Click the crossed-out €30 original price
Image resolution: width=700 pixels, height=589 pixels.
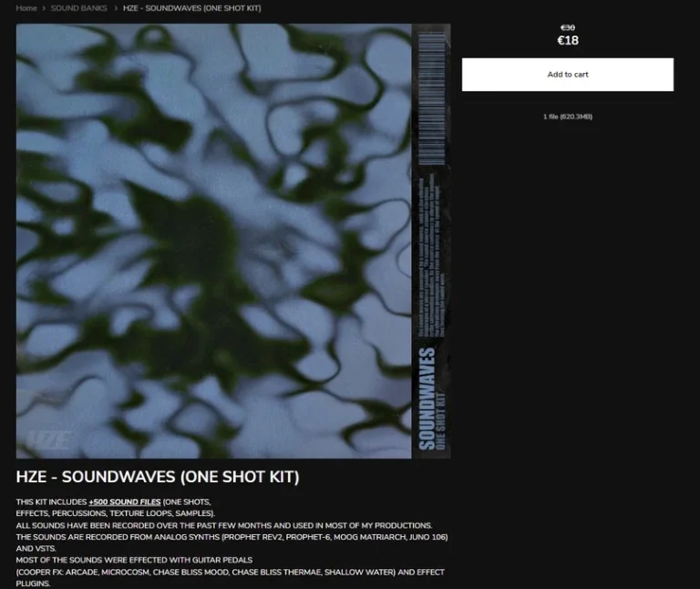(x=568, y=27)
